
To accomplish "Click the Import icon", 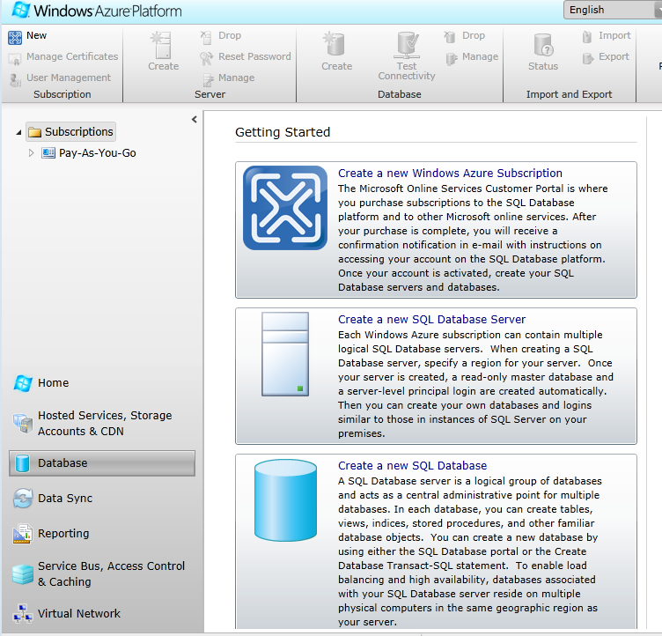I will pyautogui.click(x=587, y=37).
